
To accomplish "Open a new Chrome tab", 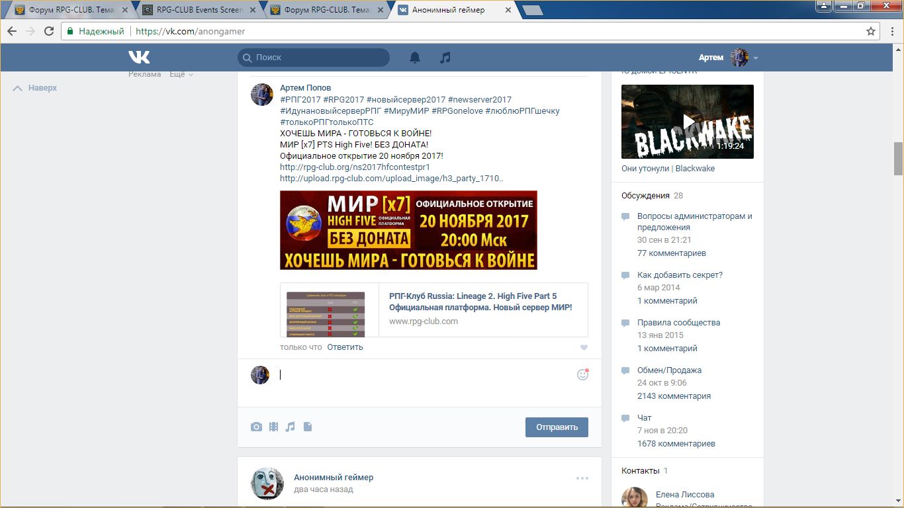I will (532, 11).
